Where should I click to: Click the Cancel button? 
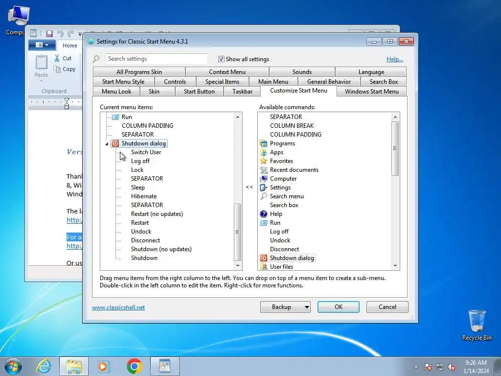(387, 307)
